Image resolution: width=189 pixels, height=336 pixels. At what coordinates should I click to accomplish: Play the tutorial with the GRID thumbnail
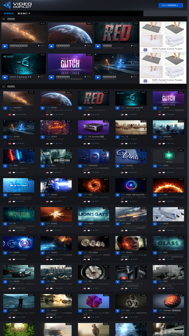(5, 224)
